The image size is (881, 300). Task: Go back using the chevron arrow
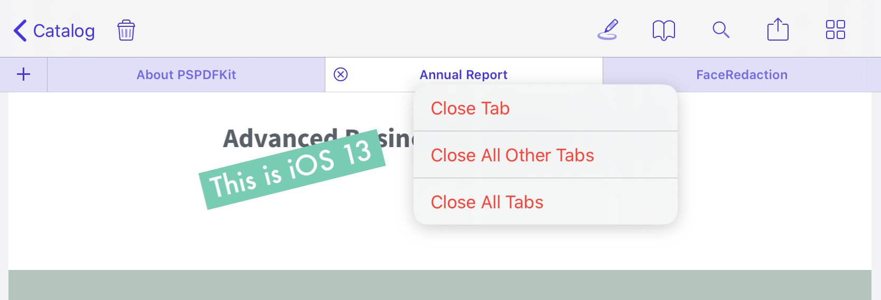coord(20,31)
